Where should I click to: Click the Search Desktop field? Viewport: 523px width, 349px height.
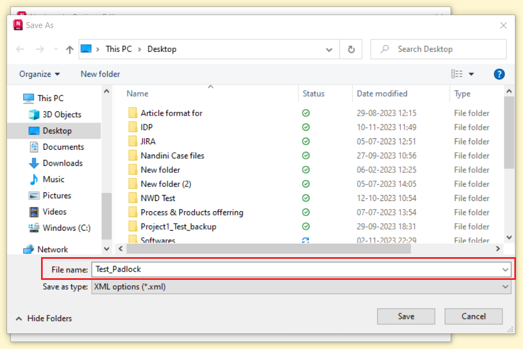tap(439, 49)
